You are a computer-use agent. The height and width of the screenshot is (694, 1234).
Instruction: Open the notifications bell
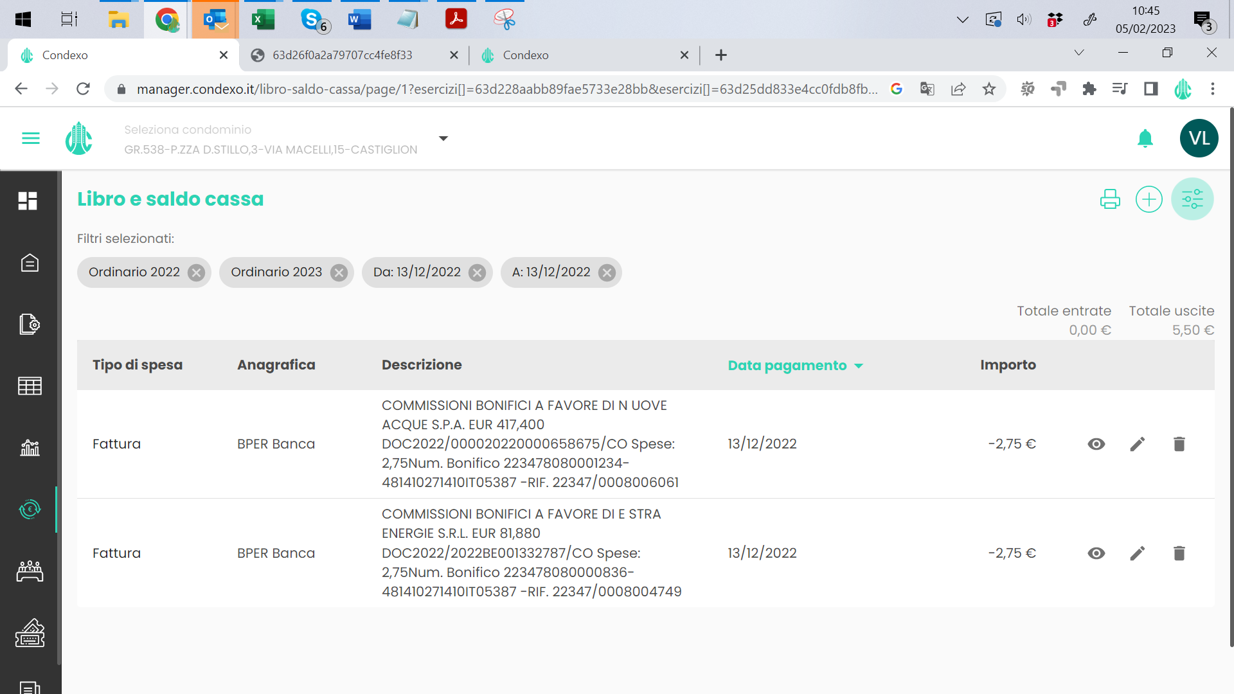[1145, 138]
